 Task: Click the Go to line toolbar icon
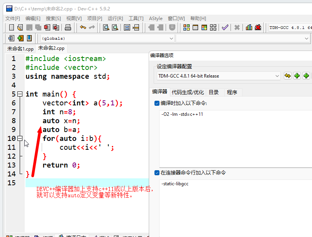[136, 27]
